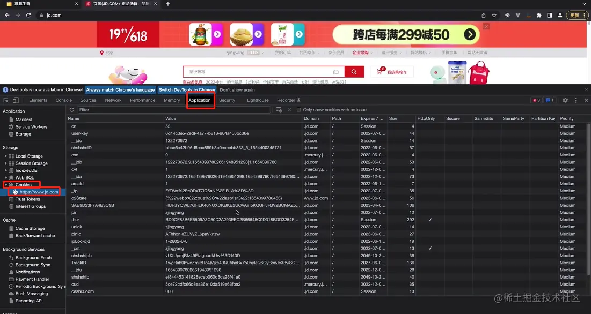The height and width of the screenshot is (314, 591).
Task: Click the shopping cart icon
Action: [x=379, y=72]
